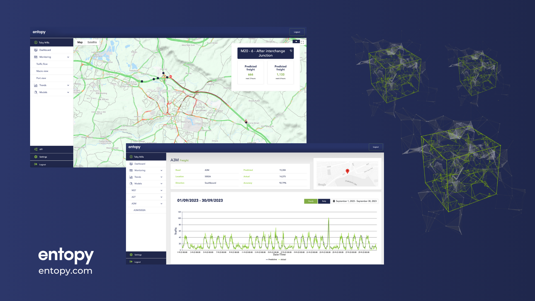Screen dimensions: 535x301
Task: Expand Models chevron in map window
Action: point(68,92)
